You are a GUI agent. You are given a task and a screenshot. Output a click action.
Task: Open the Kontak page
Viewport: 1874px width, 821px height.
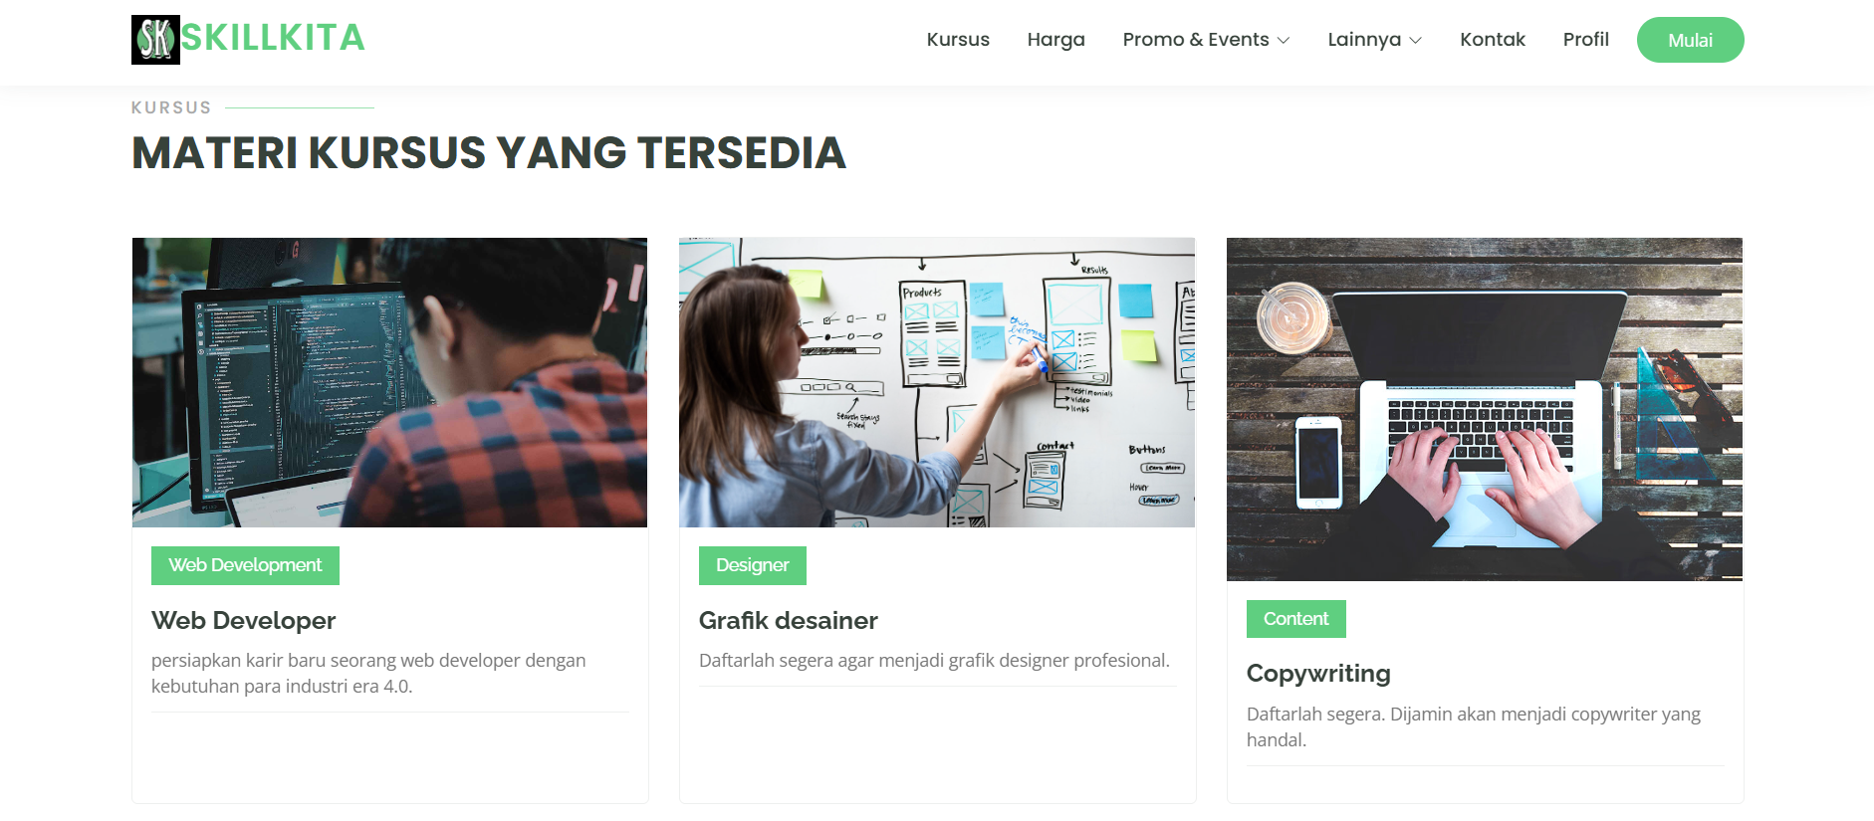click(1492, 40)
